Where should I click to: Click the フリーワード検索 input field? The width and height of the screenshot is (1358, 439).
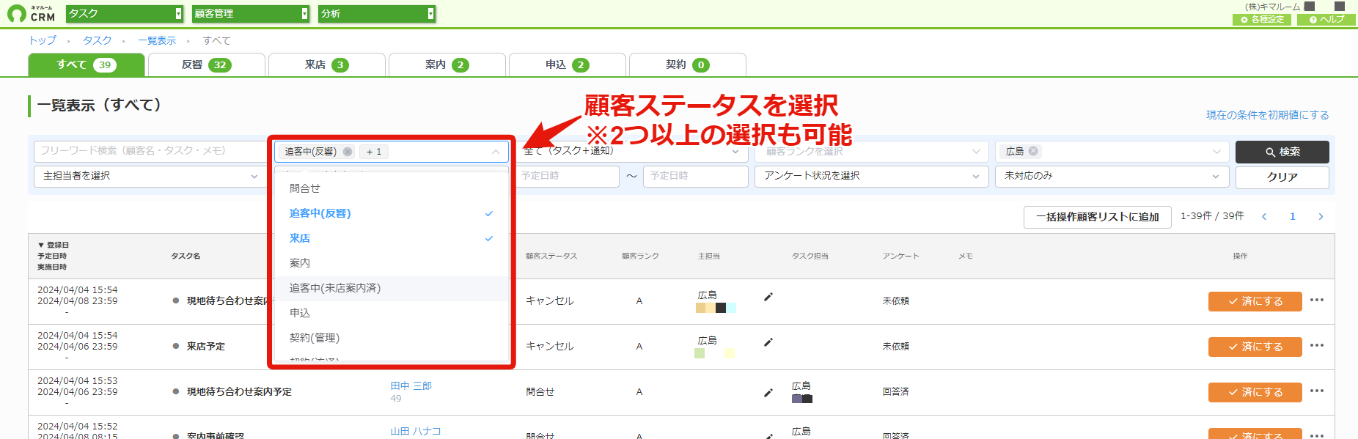point(150,151)
